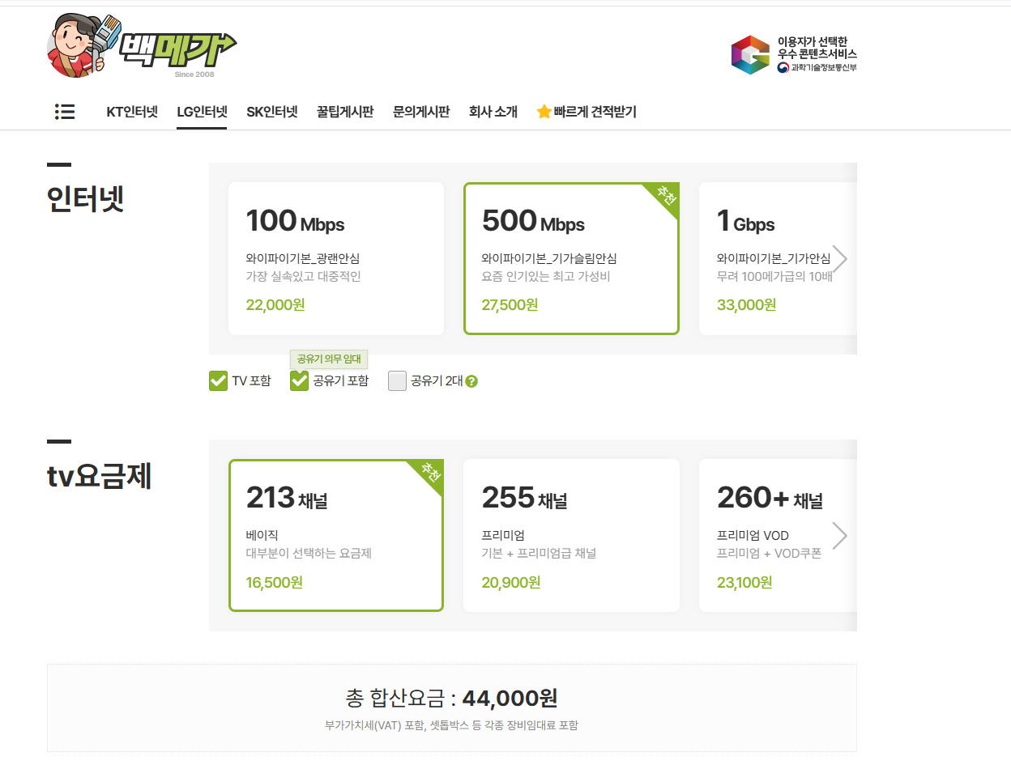Viewport: 1011px width, 769px height.
Task: Select the 100 Mbps internet plan card
Action: tap(336, 258)
